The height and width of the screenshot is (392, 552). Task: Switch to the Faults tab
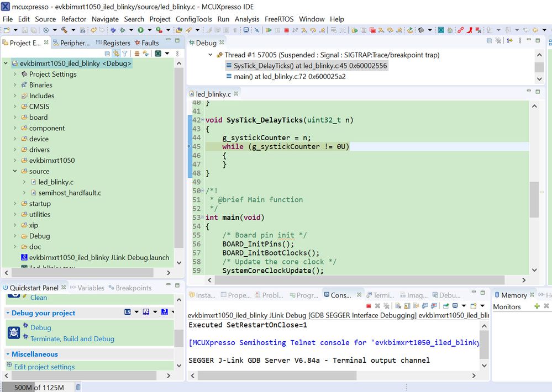click(147, 43)
